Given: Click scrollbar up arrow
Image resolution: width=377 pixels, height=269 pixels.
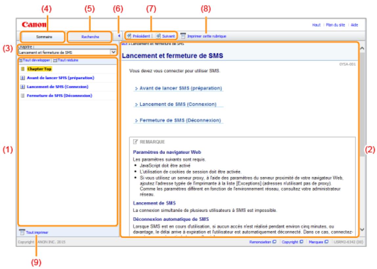Looking at the screenshot, I should click(362, 48).
